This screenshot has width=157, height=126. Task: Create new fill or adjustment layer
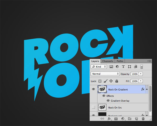123,119
